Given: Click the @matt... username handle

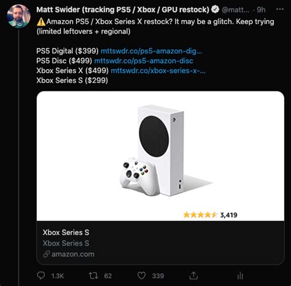Looking at the screenshot, I should (236, 10).
